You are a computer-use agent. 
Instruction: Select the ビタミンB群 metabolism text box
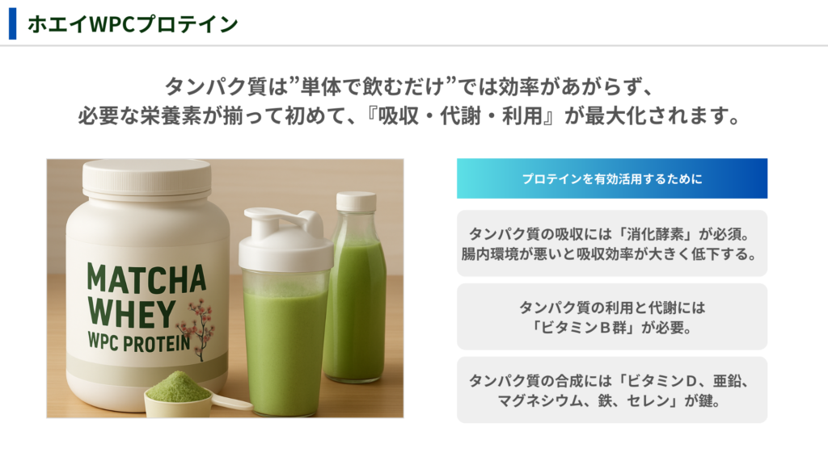pyautogui.click(x=612, y=316)
